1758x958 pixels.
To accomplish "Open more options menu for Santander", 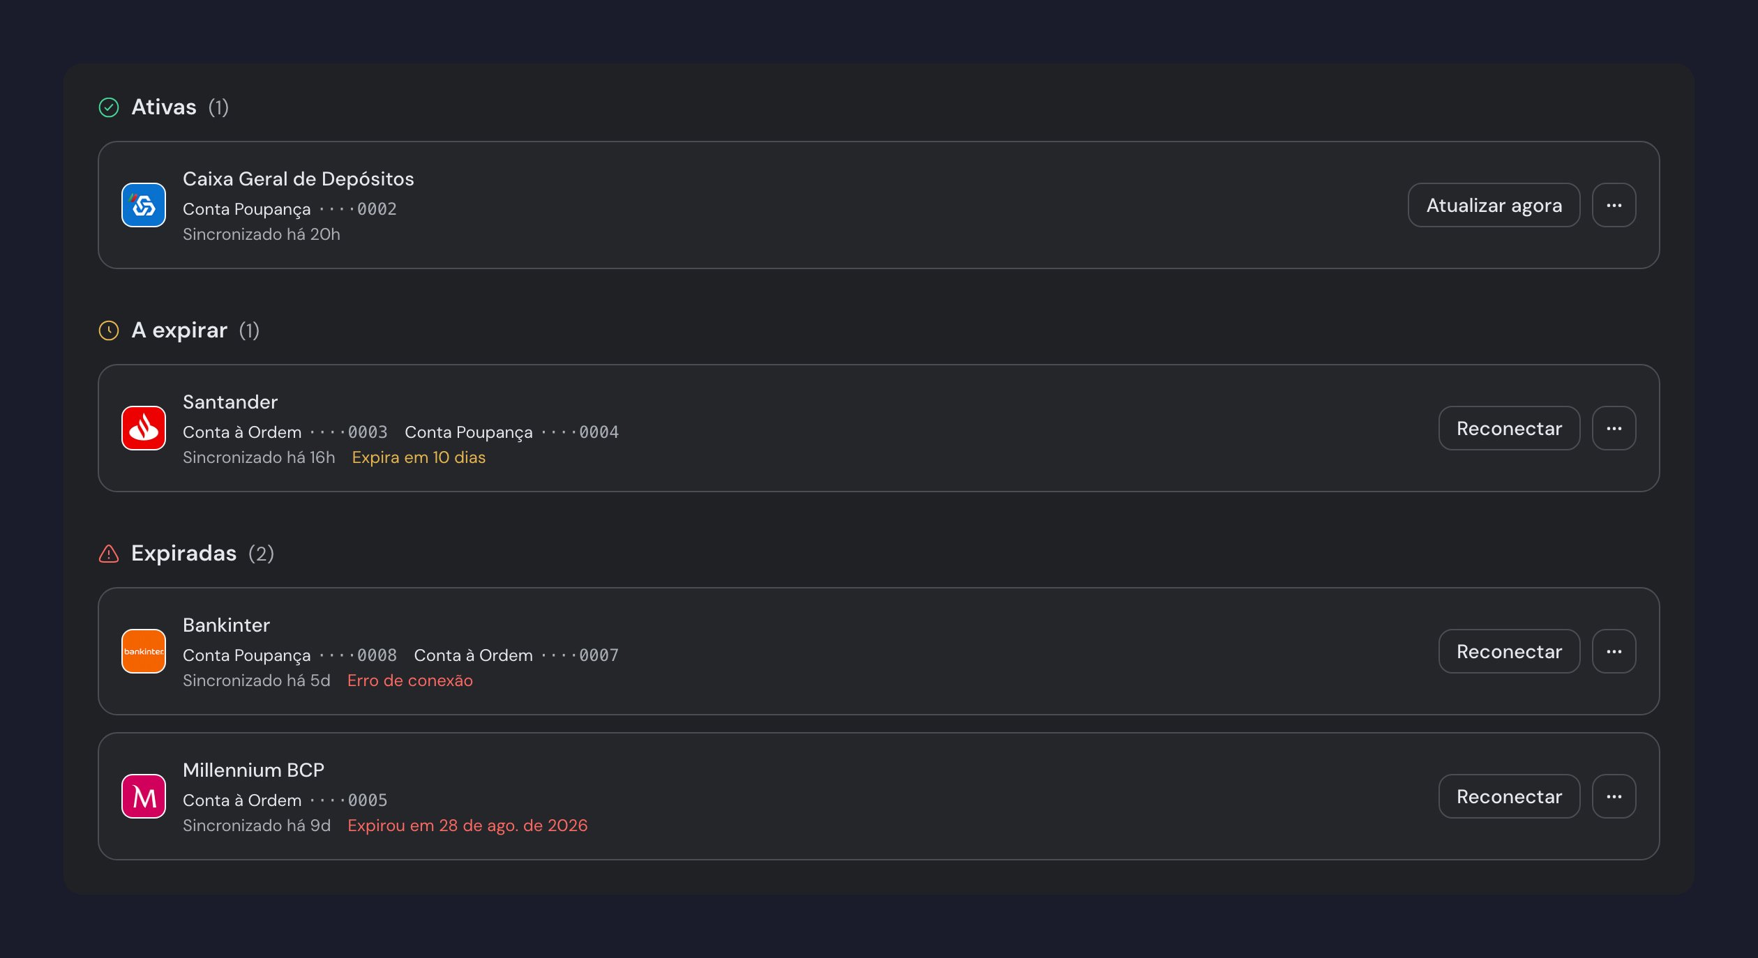I will point(1614,428).
